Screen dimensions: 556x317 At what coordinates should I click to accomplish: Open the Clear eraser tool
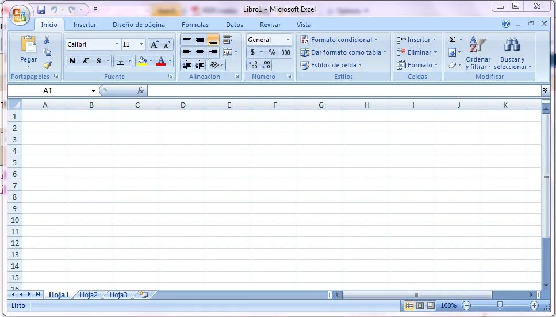[452, 65]
